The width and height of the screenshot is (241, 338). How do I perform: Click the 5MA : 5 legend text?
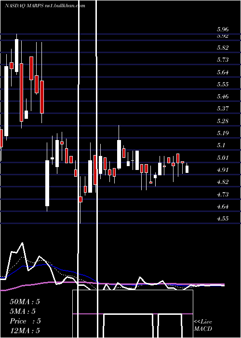[x=22, y=311]
